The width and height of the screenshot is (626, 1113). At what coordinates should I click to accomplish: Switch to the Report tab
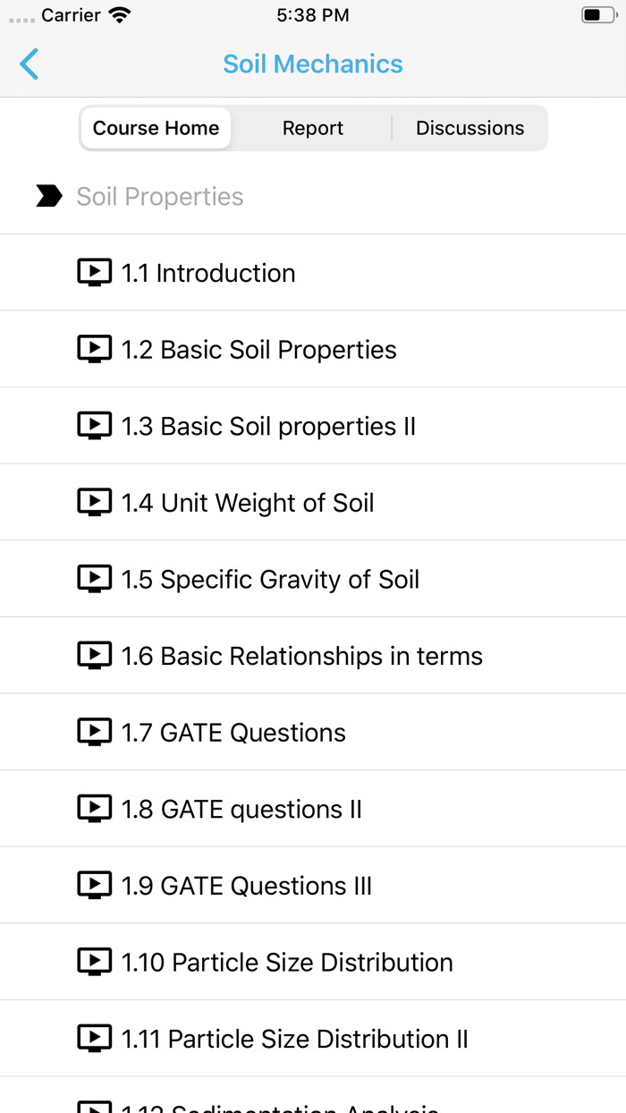click(312, 128)
